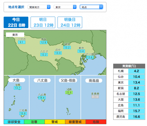Click the 名古屋 row in measured table
Image resolution: width=147 pixels, height=126 pixels.
point(129,94)
